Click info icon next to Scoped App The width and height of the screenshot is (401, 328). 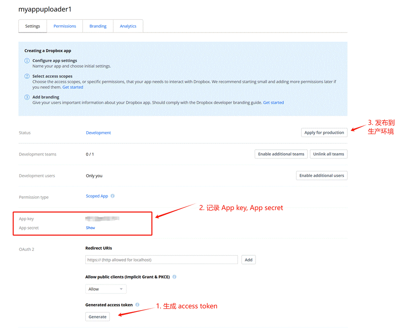pos(112,196)
